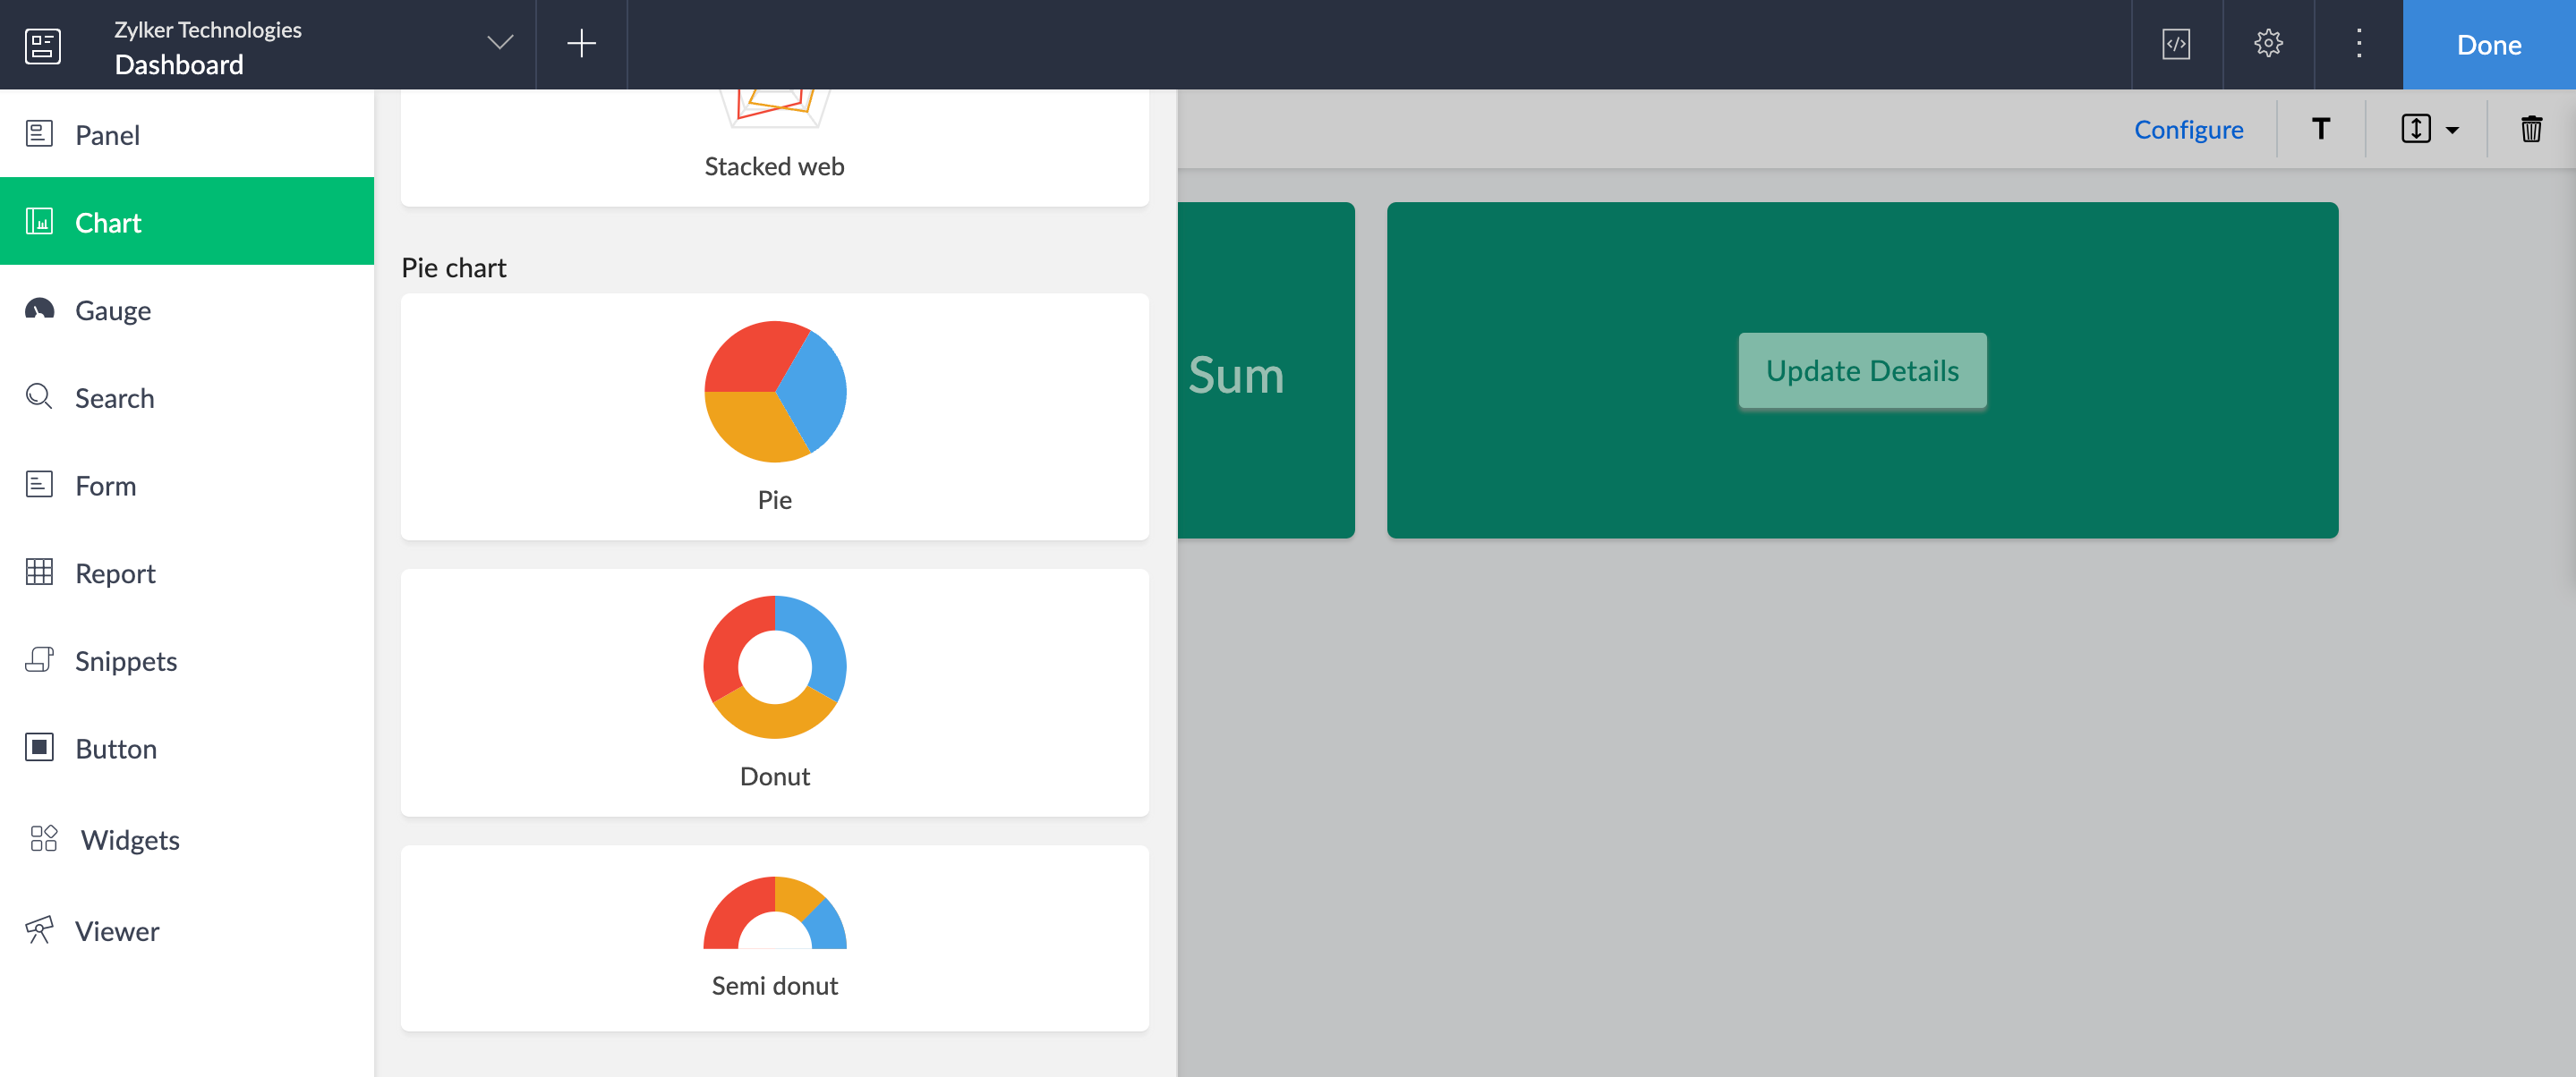Open the Snippets section
The height and width of the screenshot is (1077, 2576).
(125, 660)
